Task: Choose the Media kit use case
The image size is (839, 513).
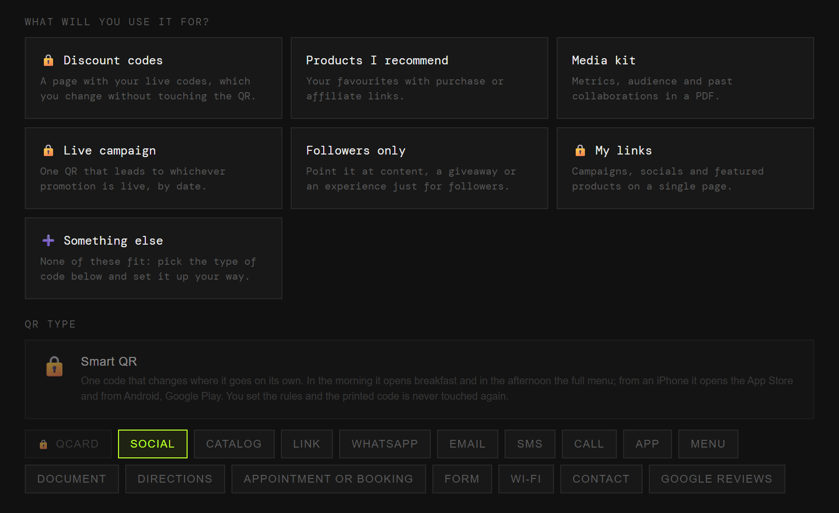Action: coord(685,78)
